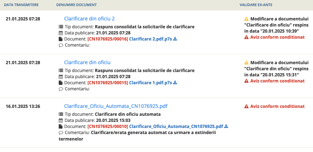Click the Denumire Document column header
313x152 pixels.
coord(76,5)
